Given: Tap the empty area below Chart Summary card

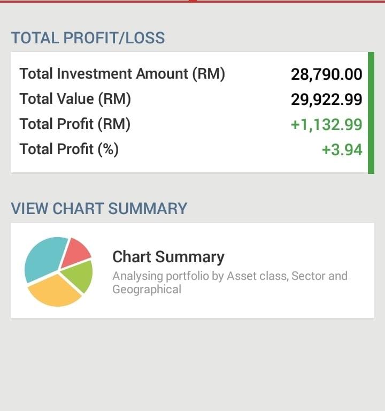Looking at the screenshot, I should pos(192,364).
